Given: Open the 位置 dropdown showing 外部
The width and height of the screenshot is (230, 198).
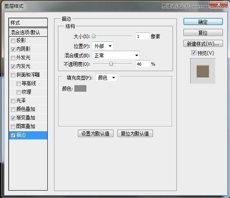Looking at the screenshot, I should tap(102, 46).
